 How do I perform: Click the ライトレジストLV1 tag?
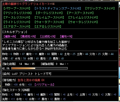pyautogui.click(x=17, y=22)
